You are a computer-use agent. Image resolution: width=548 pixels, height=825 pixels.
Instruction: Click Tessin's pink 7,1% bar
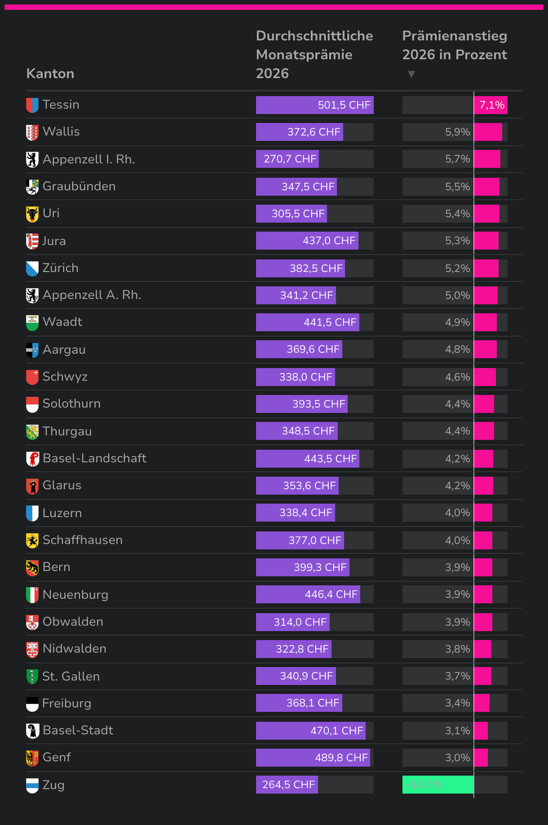(491, 105)
